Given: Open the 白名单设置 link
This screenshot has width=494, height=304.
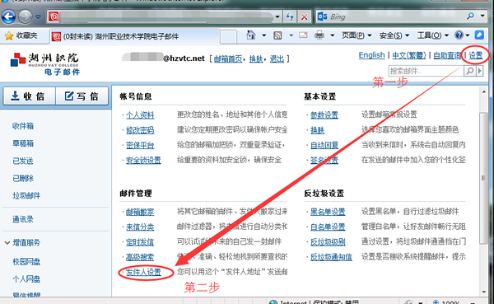Looking at the screenshot, I should tap(328, 227).
